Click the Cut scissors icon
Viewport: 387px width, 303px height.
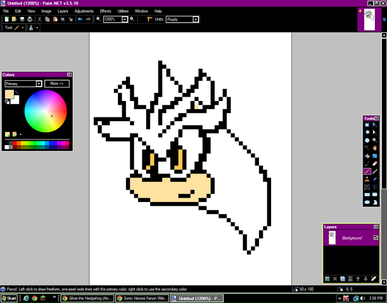(x=40, y=20)
